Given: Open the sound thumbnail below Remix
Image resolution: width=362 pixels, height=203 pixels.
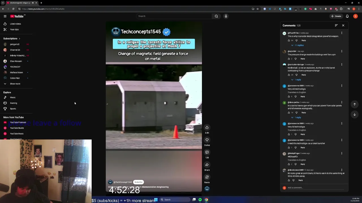Looking at the screenshot, I should [207, 189].
